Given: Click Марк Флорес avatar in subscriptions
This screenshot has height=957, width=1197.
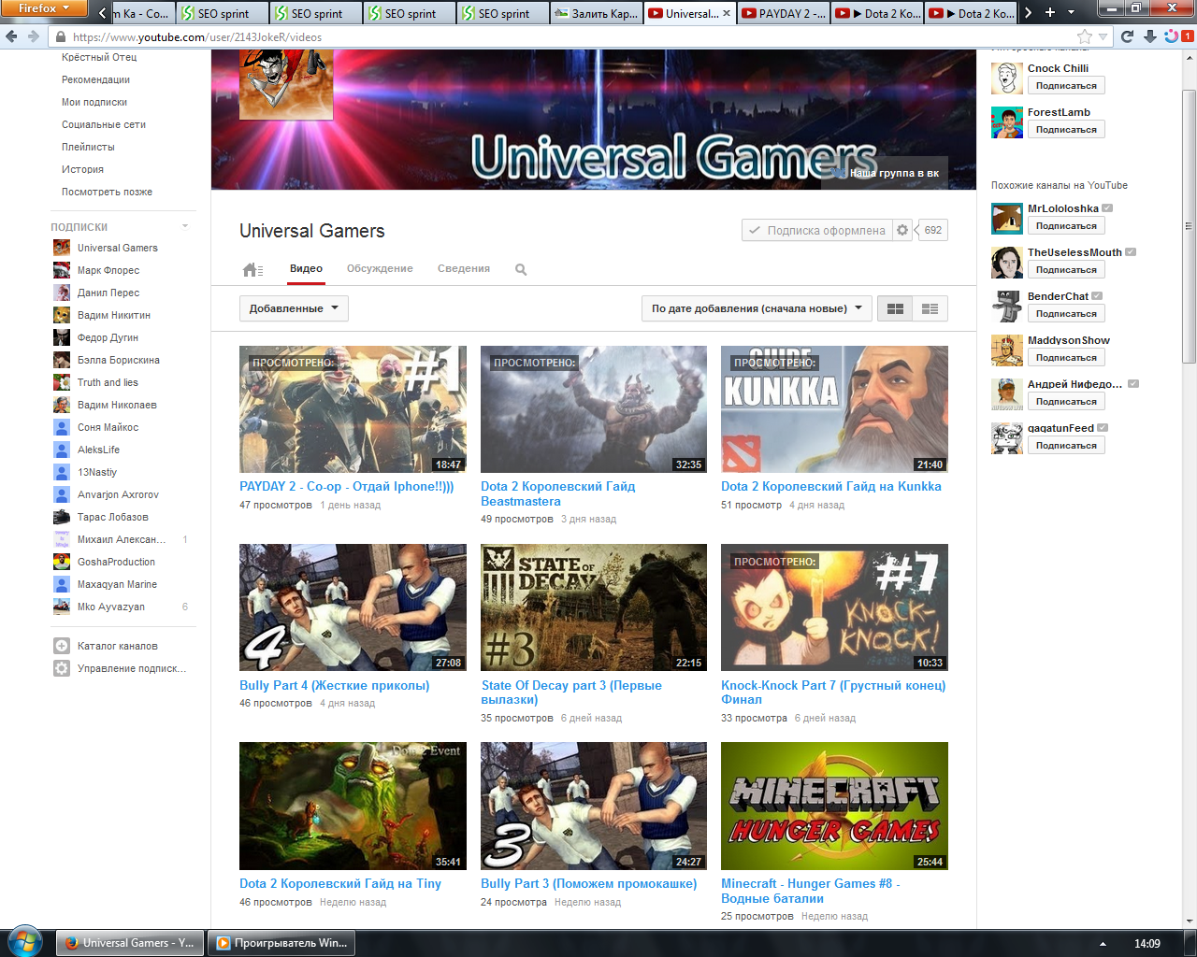Looking at the screenshot, I should [62, 270].
